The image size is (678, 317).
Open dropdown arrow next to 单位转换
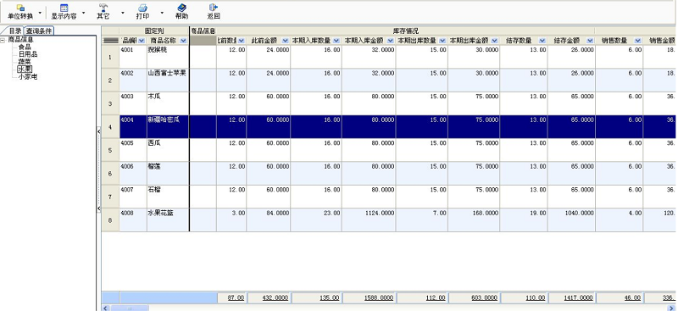[x=40, y=13]
